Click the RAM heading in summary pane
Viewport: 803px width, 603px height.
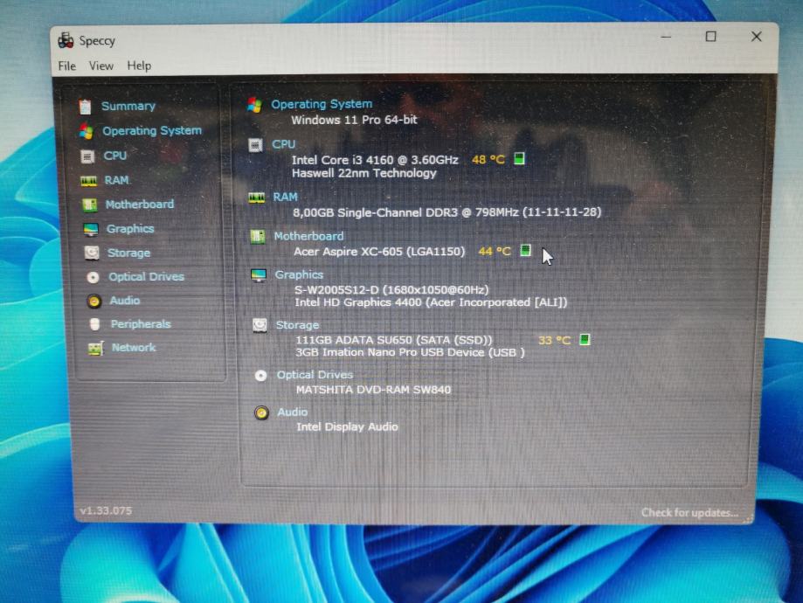[285, 197]
